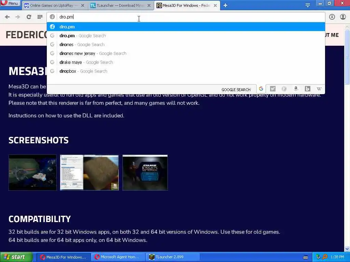
Task: Close the TLauncher tab
Action: pyautogui.click(x=149, y=5)
